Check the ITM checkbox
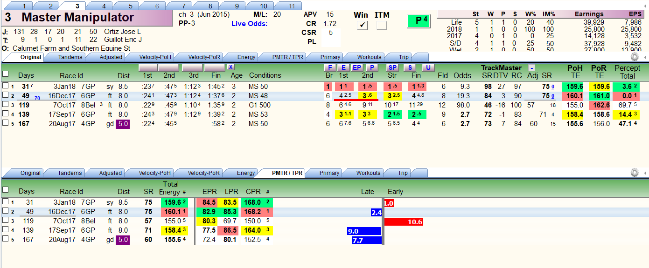The height and width of the screenshot is (268, 649). pos(382,26)
